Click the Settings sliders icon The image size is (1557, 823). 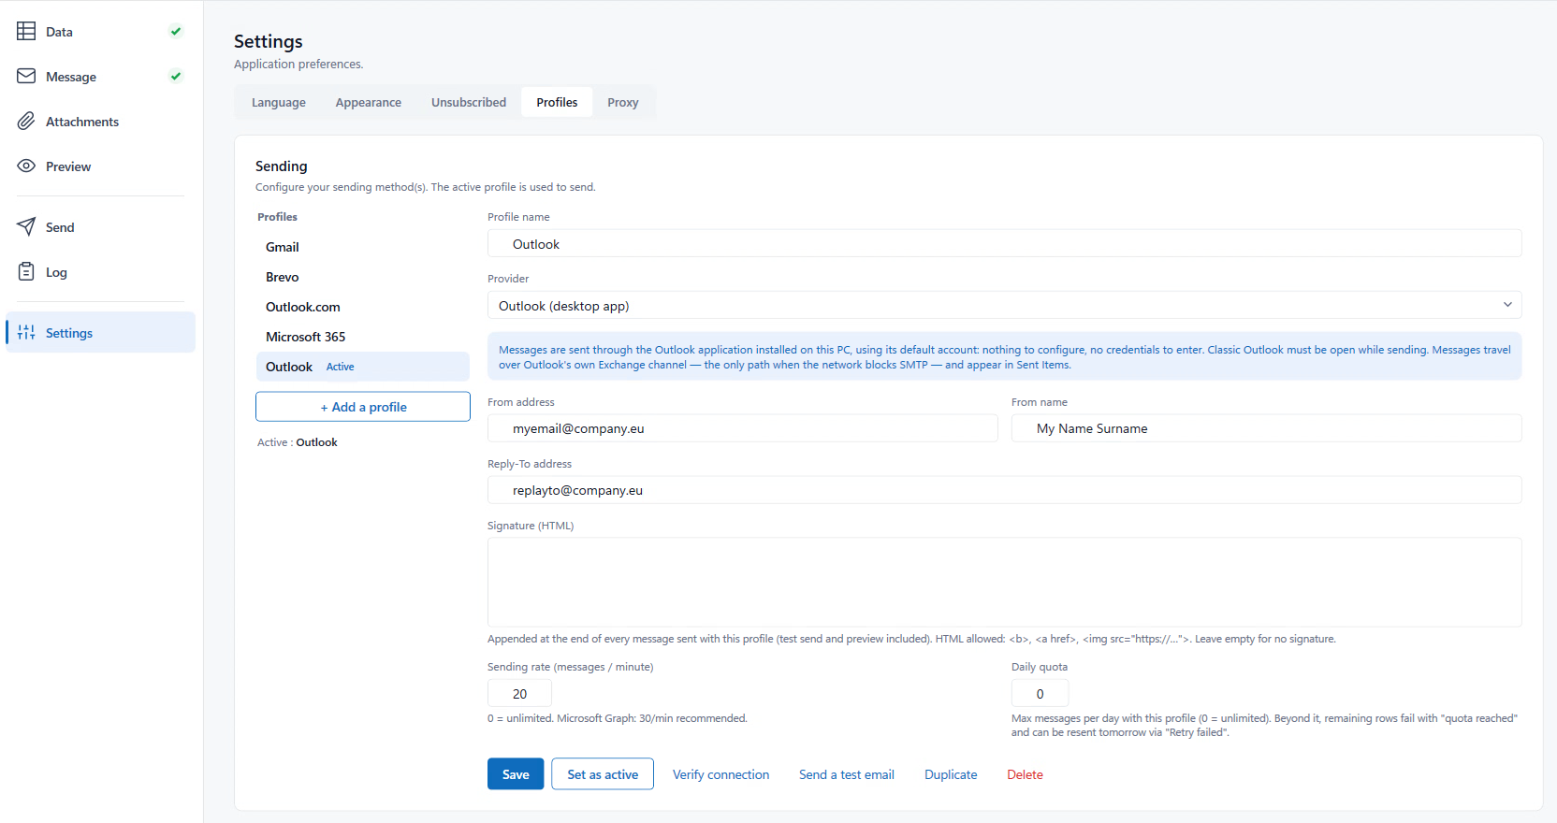[26, 333]
